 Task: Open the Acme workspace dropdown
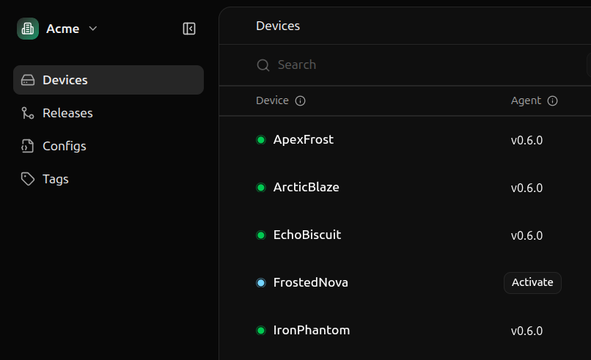[92, 29]
